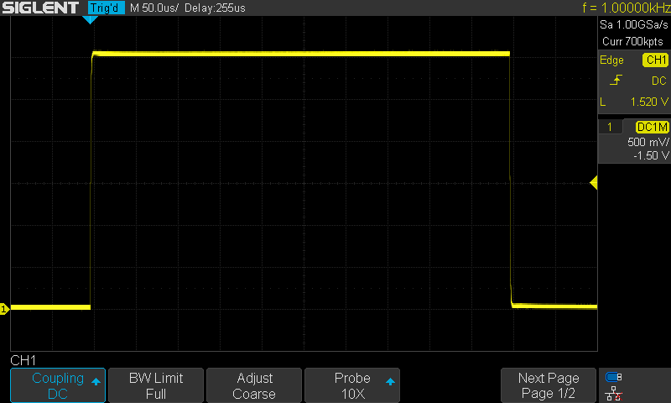Click the blue trigger delay marker
The height and width of the screenshot is (403, 671).
(x=90, y=19)
